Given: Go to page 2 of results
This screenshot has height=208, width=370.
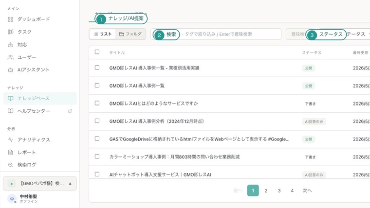Looking at the screenshot, I should coord(266,191).
